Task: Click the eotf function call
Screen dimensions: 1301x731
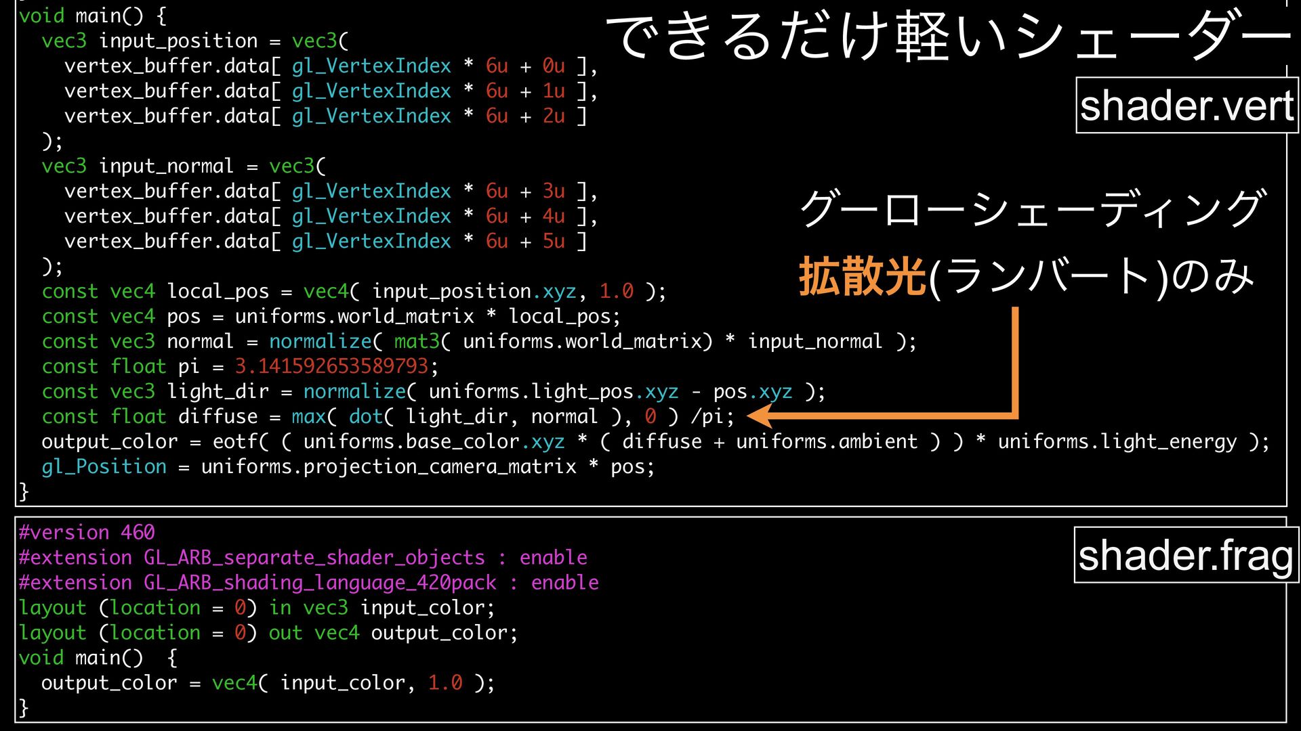Action: point(234,441)
